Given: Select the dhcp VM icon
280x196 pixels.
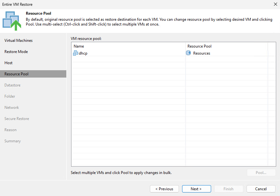Looking at the screenshot, I should click(x=76, y=53).
